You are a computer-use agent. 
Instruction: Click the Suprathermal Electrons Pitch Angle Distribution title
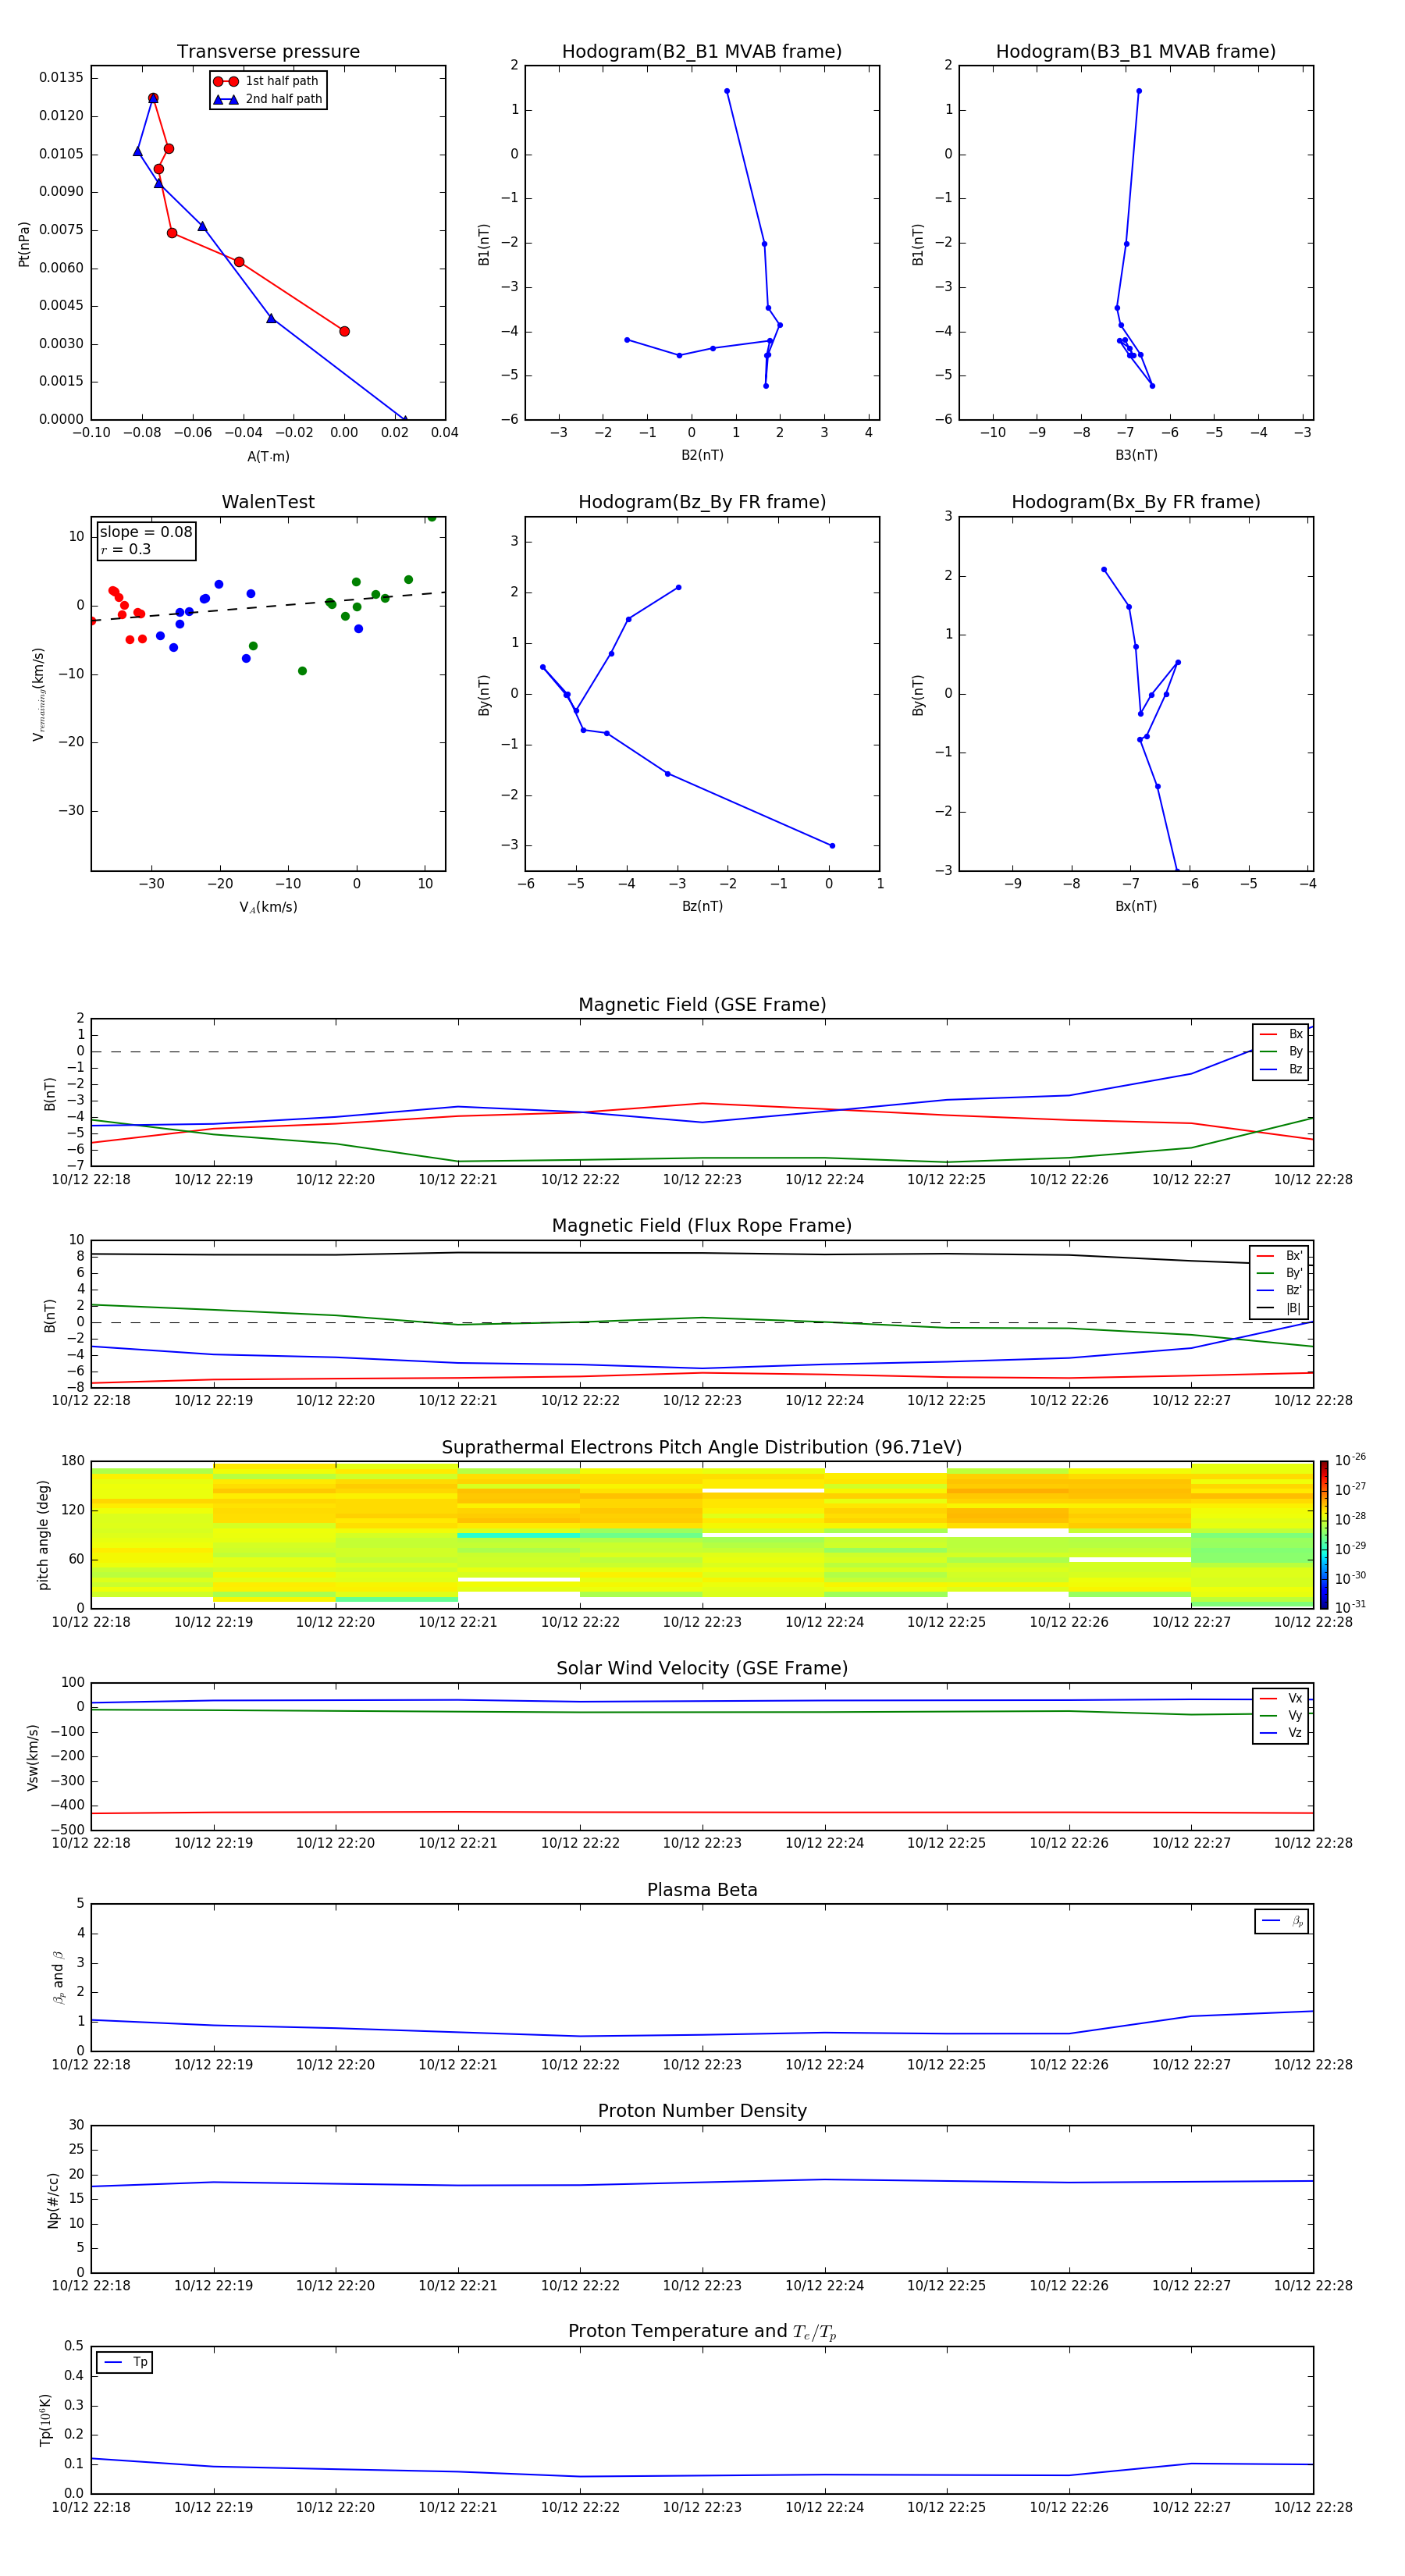coord(702,1447)
